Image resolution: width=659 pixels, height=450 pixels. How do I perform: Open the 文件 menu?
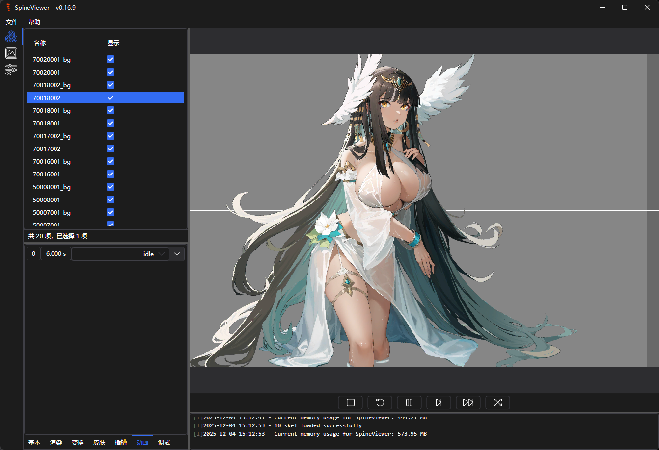point(12,22)
